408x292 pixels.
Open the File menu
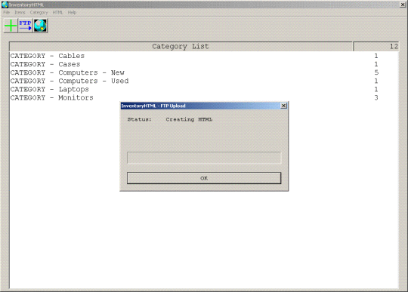coord(7,13)
